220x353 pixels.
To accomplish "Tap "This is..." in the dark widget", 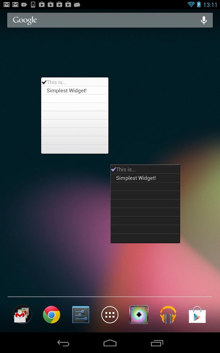I will pos(126,169).
